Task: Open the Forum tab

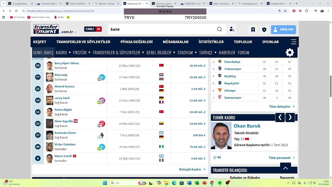Action: 244,52
